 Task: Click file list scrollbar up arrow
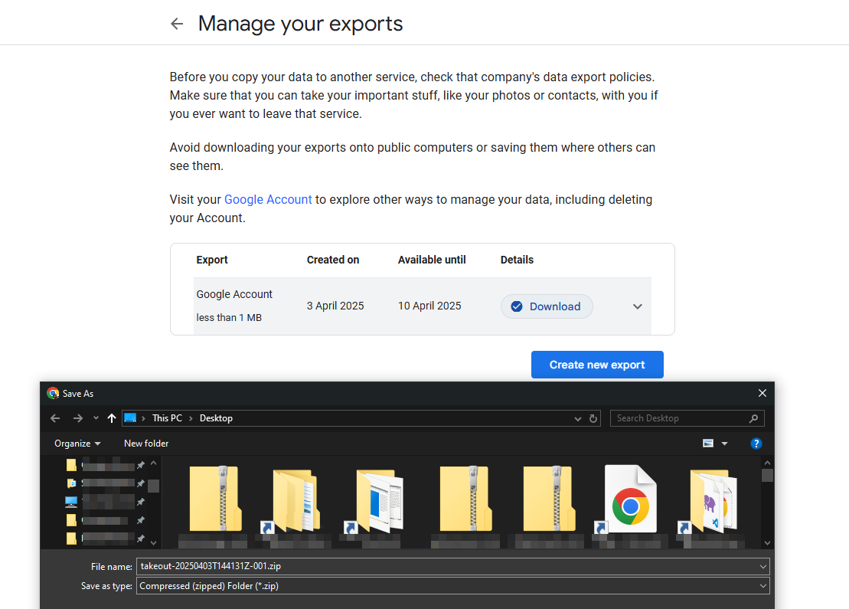[766, 463]
